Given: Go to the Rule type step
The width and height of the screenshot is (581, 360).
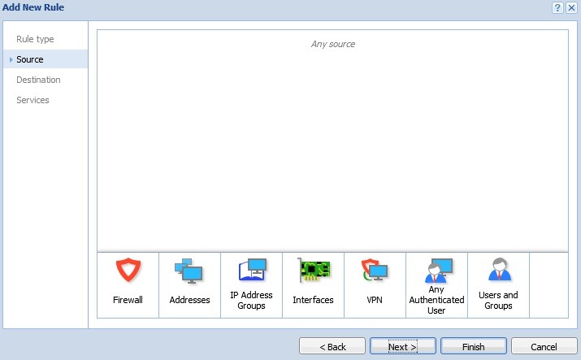Looking at the screenshot, I should pos(35,39).
